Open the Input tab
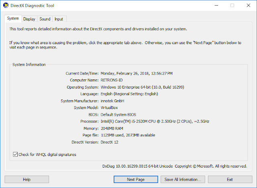This screenshot has width=257, height=188. point(59,19)
